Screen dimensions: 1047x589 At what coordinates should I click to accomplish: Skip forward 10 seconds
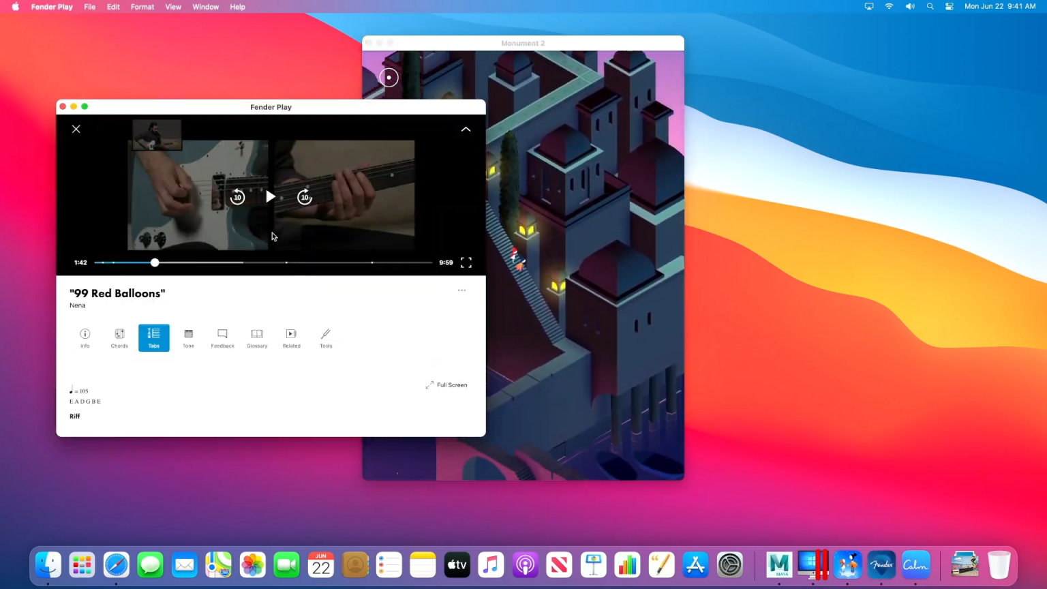[305, 197]
